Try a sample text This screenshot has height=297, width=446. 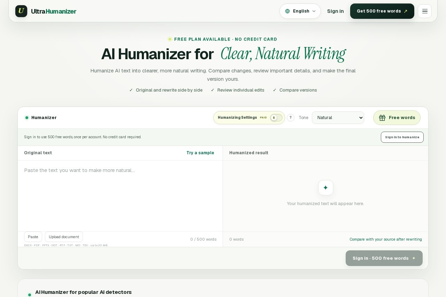pyautogui.click(x=200, y=153)
